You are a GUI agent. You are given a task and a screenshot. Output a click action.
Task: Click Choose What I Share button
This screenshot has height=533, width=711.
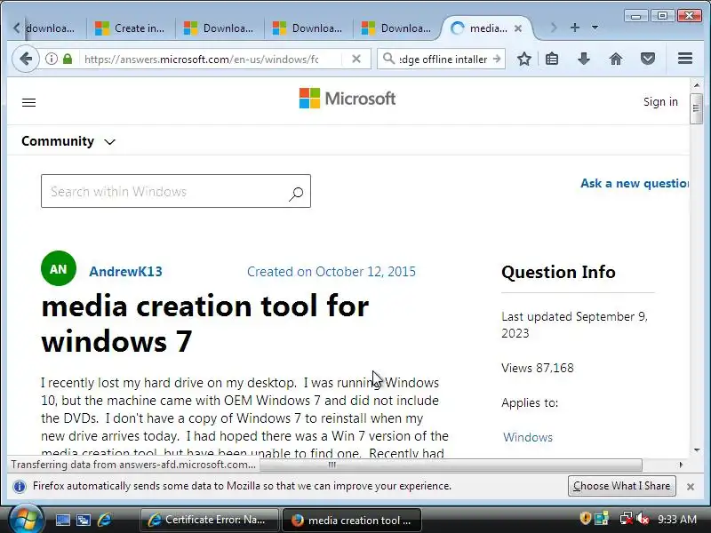pos(621,486)
